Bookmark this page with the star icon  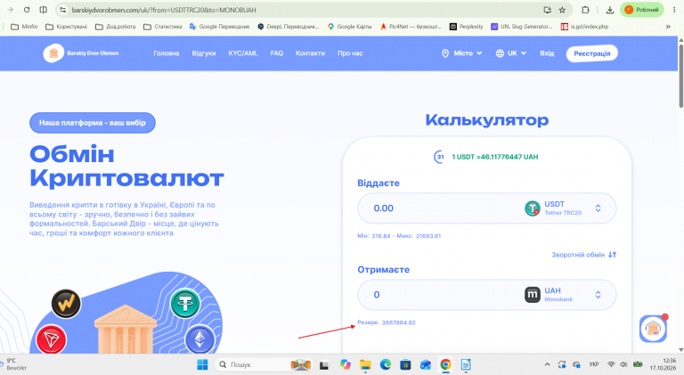pos(562,10)
